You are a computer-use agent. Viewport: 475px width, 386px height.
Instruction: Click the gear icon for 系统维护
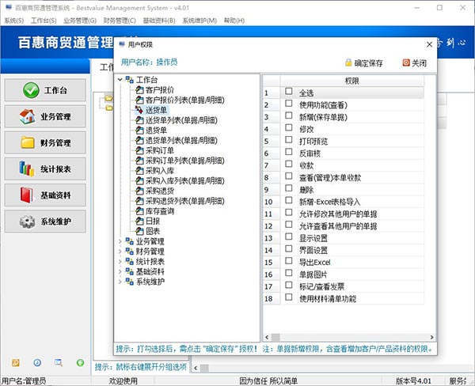click(x=27, y=221)
